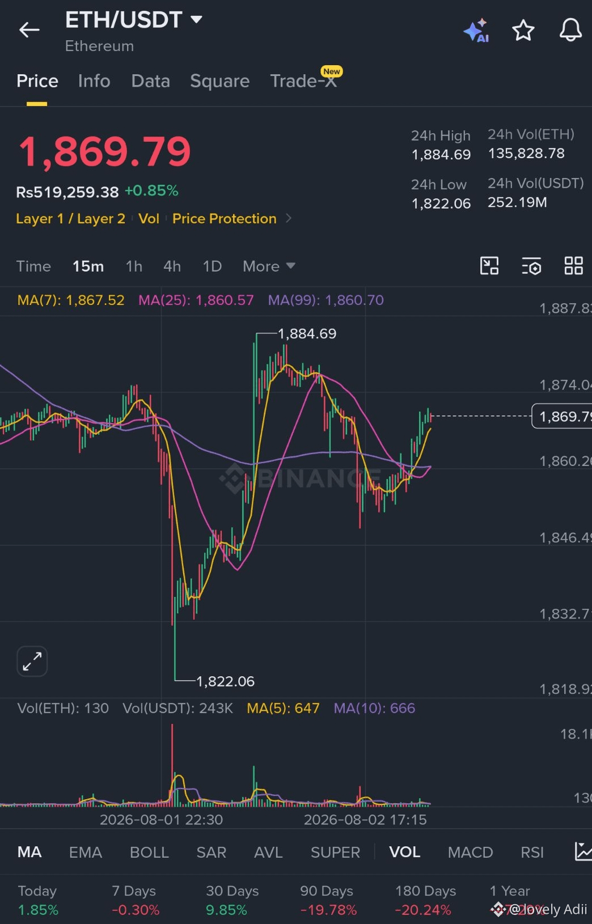Click the MA(99) 1,860.70 legend
The height and width of the screenshot is (924, 592).
[326, 300]
